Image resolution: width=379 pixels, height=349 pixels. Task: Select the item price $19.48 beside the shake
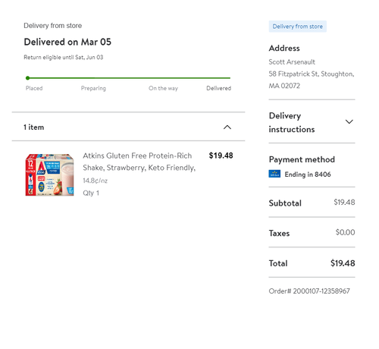[221, 156]
